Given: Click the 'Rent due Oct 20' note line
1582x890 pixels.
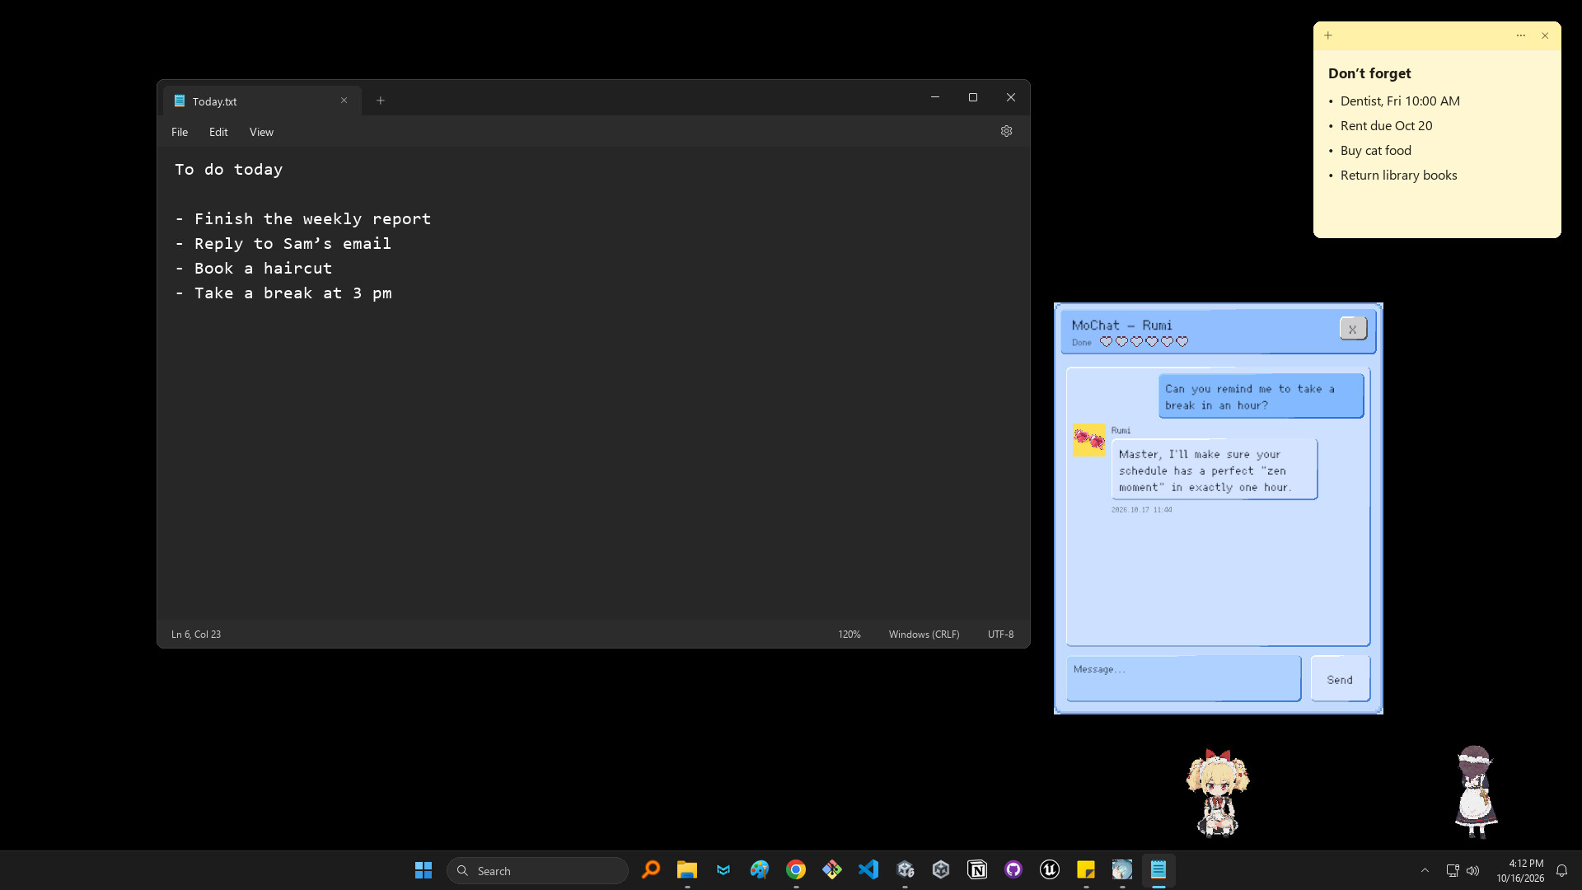Looking at the screenshot, I should (1386, 126).
